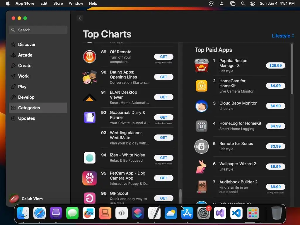Open the Window menu
This screenshot has height=225, width=300.
click(x=76, y=4)
